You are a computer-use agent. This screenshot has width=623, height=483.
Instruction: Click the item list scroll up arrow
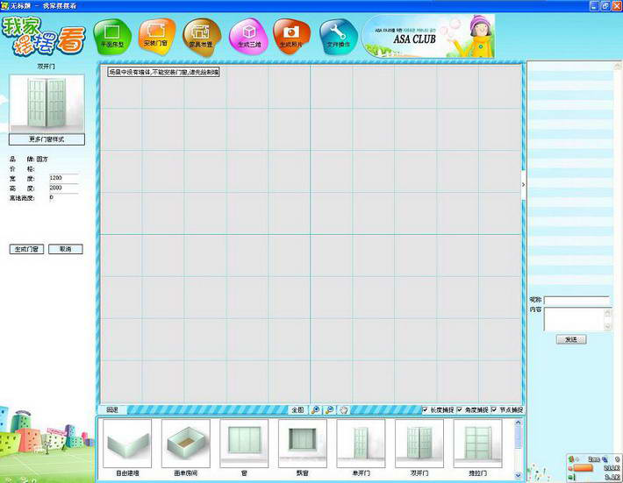pyautogui.click(x=518, y=423)
